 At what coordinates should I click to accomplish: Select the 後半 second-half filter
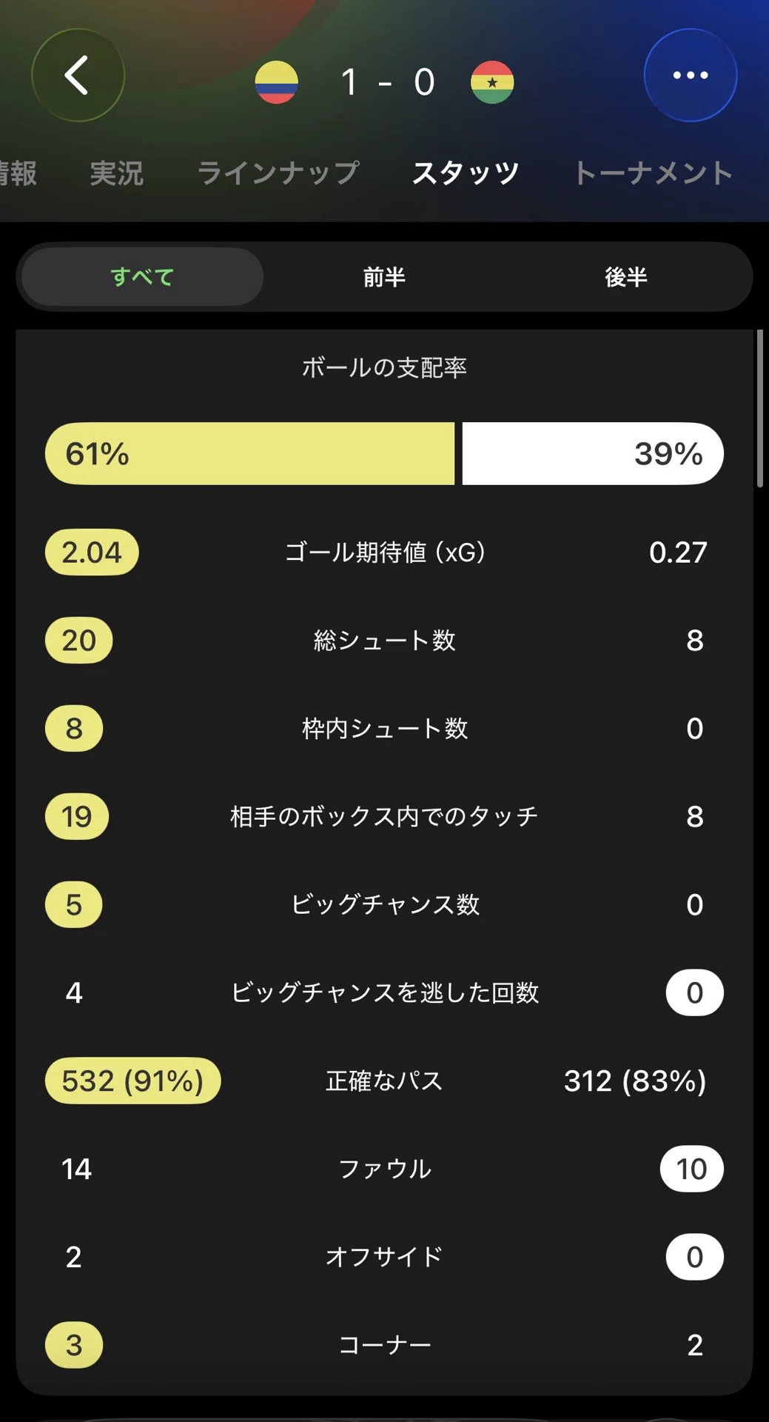[x=626, y=277]
